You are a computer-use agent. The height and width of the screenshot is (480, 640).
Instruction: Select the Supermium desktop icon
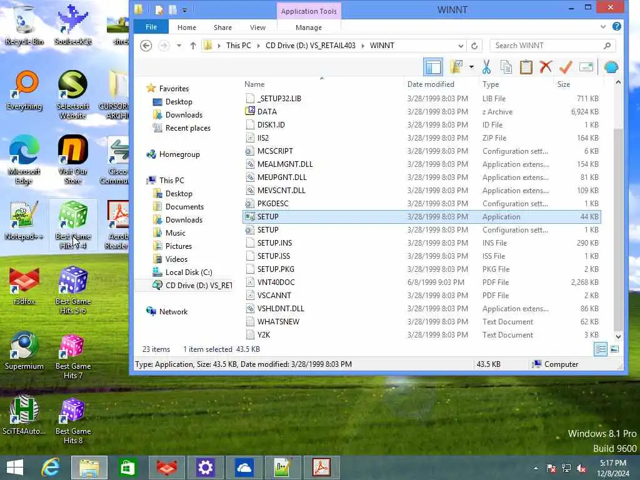pyautogui.click(x=24, y=351)
